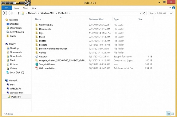This screenshot has width=177, height=117.
Task: Switch to Details view layout icon
Action: 168,114
